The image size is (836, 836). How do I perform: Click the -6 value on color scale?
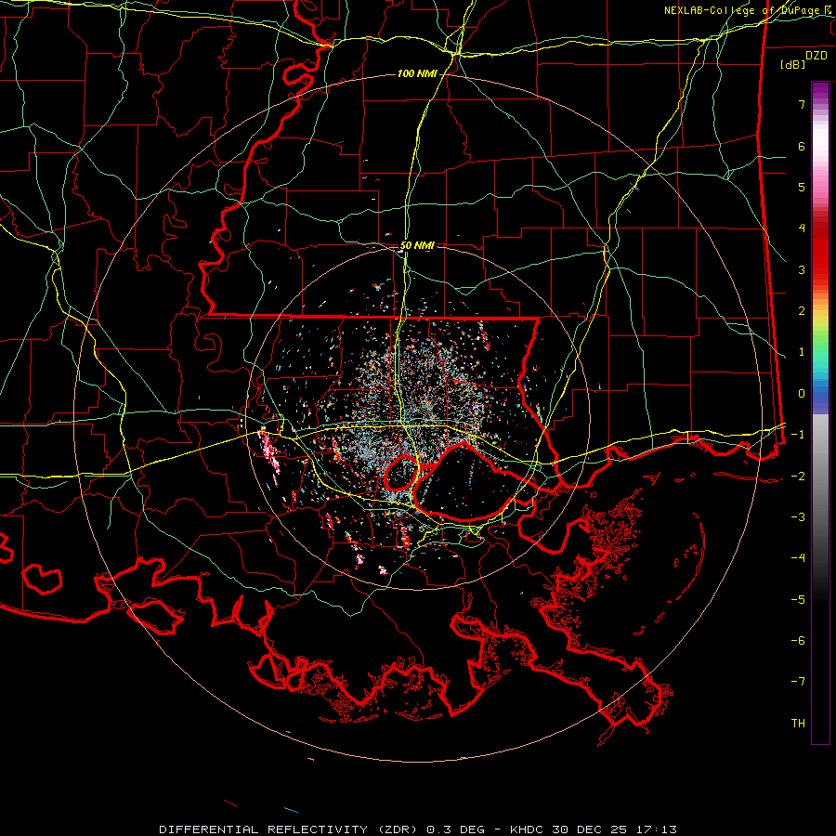pos(798,641)
